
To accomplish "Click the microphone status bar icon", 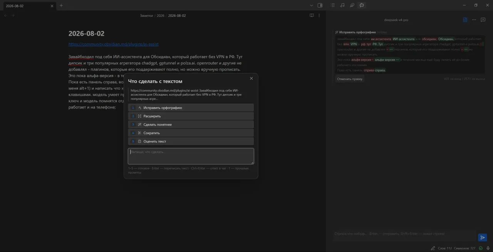I will (488, 248).
